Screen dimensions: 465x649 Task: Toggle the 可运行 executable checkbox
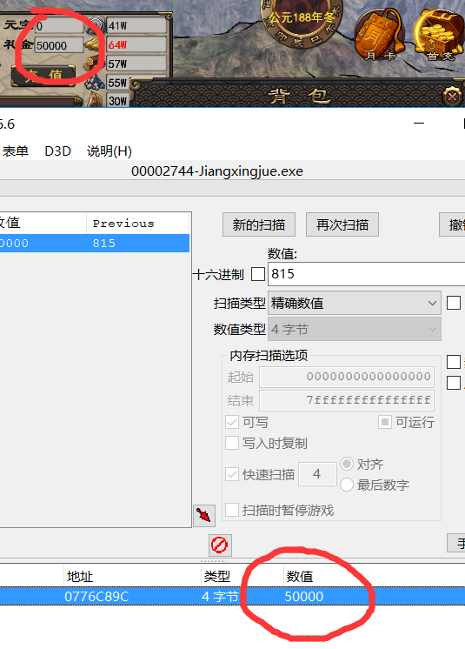[385, 422]
